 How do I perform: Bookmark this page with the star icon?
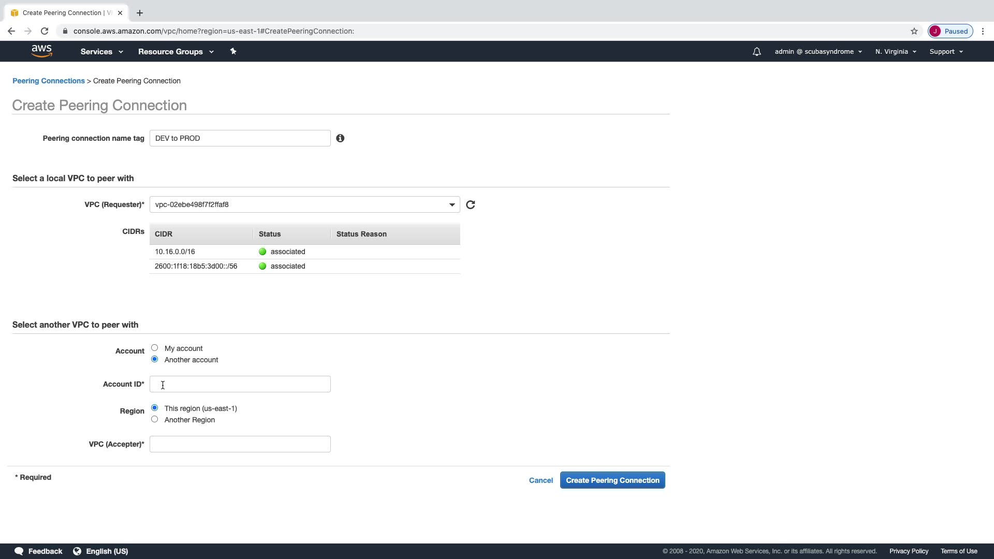[x=914, y=31]
